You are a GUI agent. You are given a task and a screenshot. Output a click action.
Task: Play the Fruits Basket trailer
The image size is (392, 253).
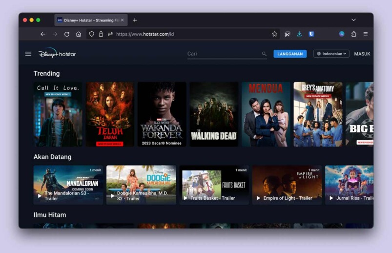click(185, 198)
